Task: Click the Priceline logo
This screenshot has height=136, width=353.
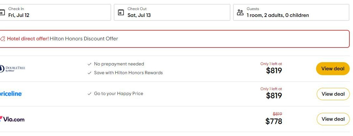Action: click(11, 94)
